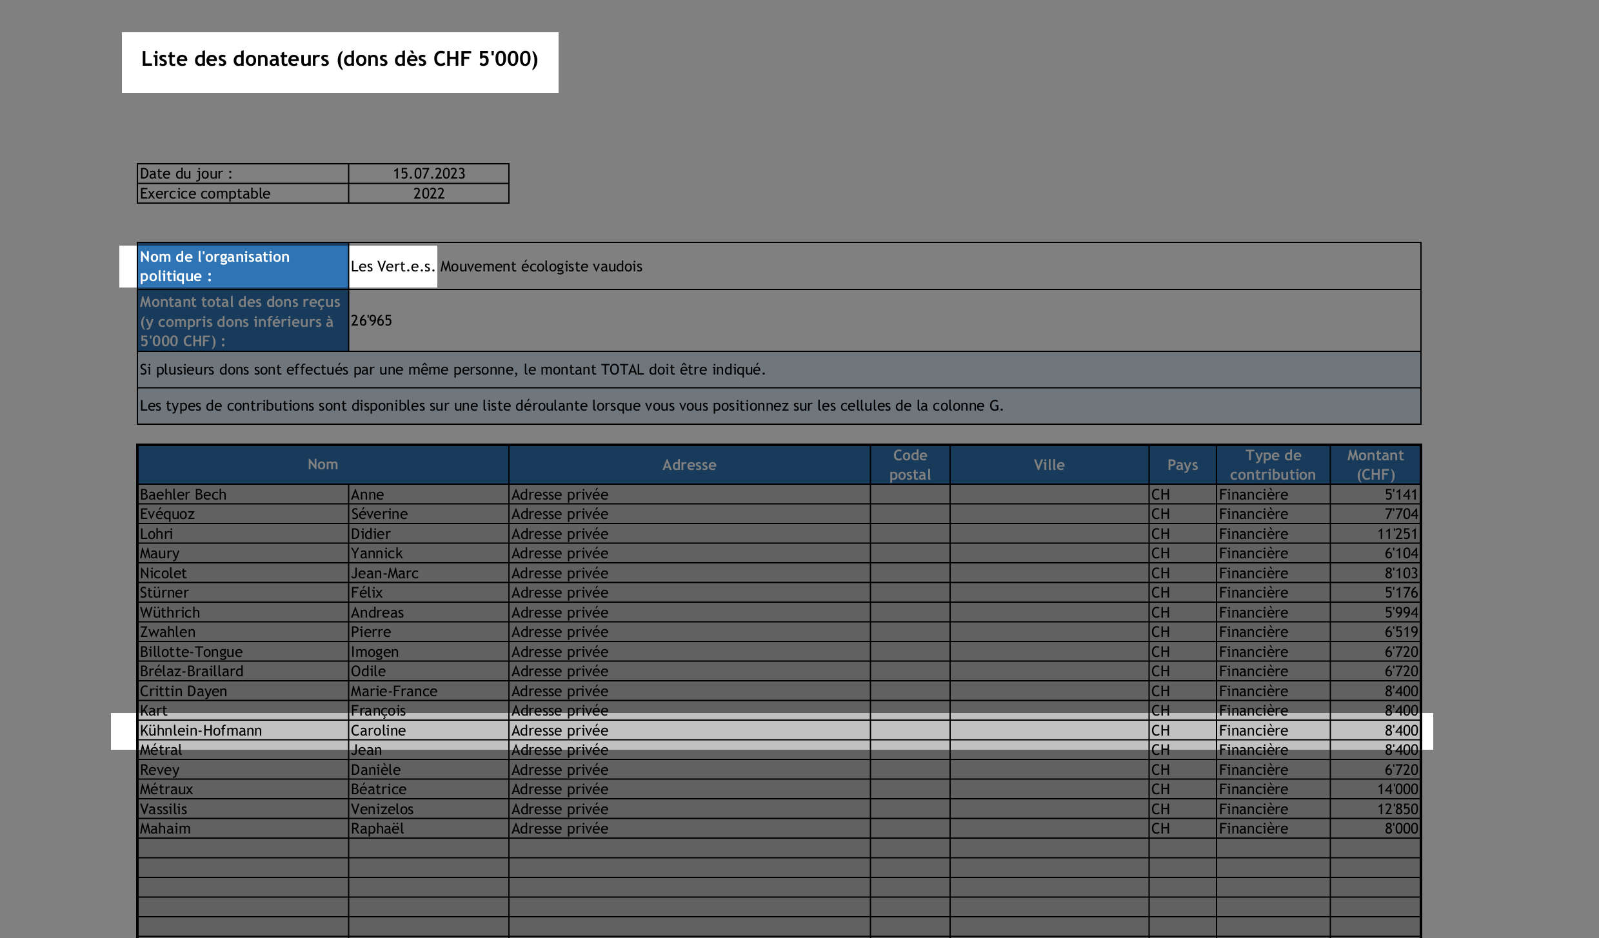Select the 'Brélaz-Braillard' name cell
Viewport: 1599px width, 938px height.
(x=243, y=671)
